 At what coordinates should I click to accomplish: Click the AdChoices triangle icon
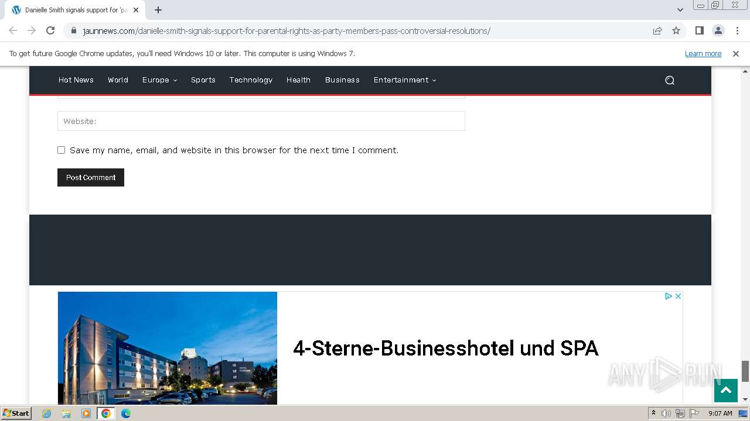668,296
